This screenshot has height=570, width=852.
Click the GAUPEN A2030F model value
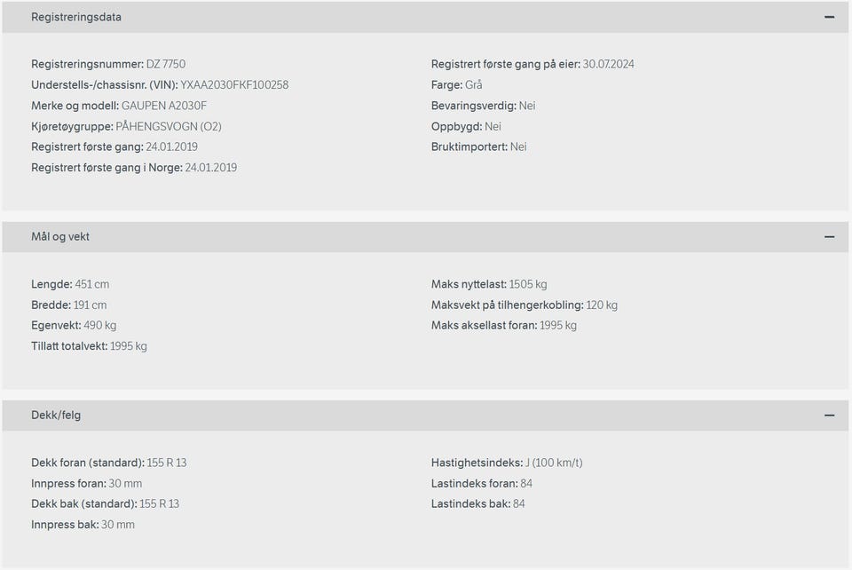coord(164,106)
